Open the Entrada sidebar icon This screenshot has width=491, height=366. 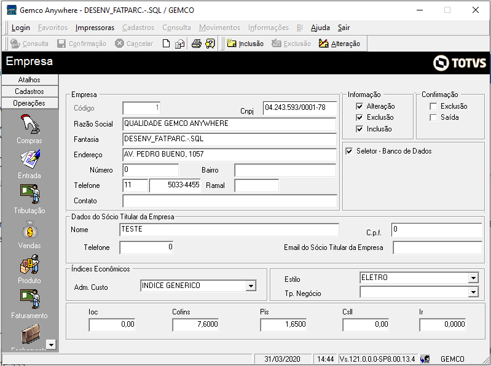coord(30,159)
